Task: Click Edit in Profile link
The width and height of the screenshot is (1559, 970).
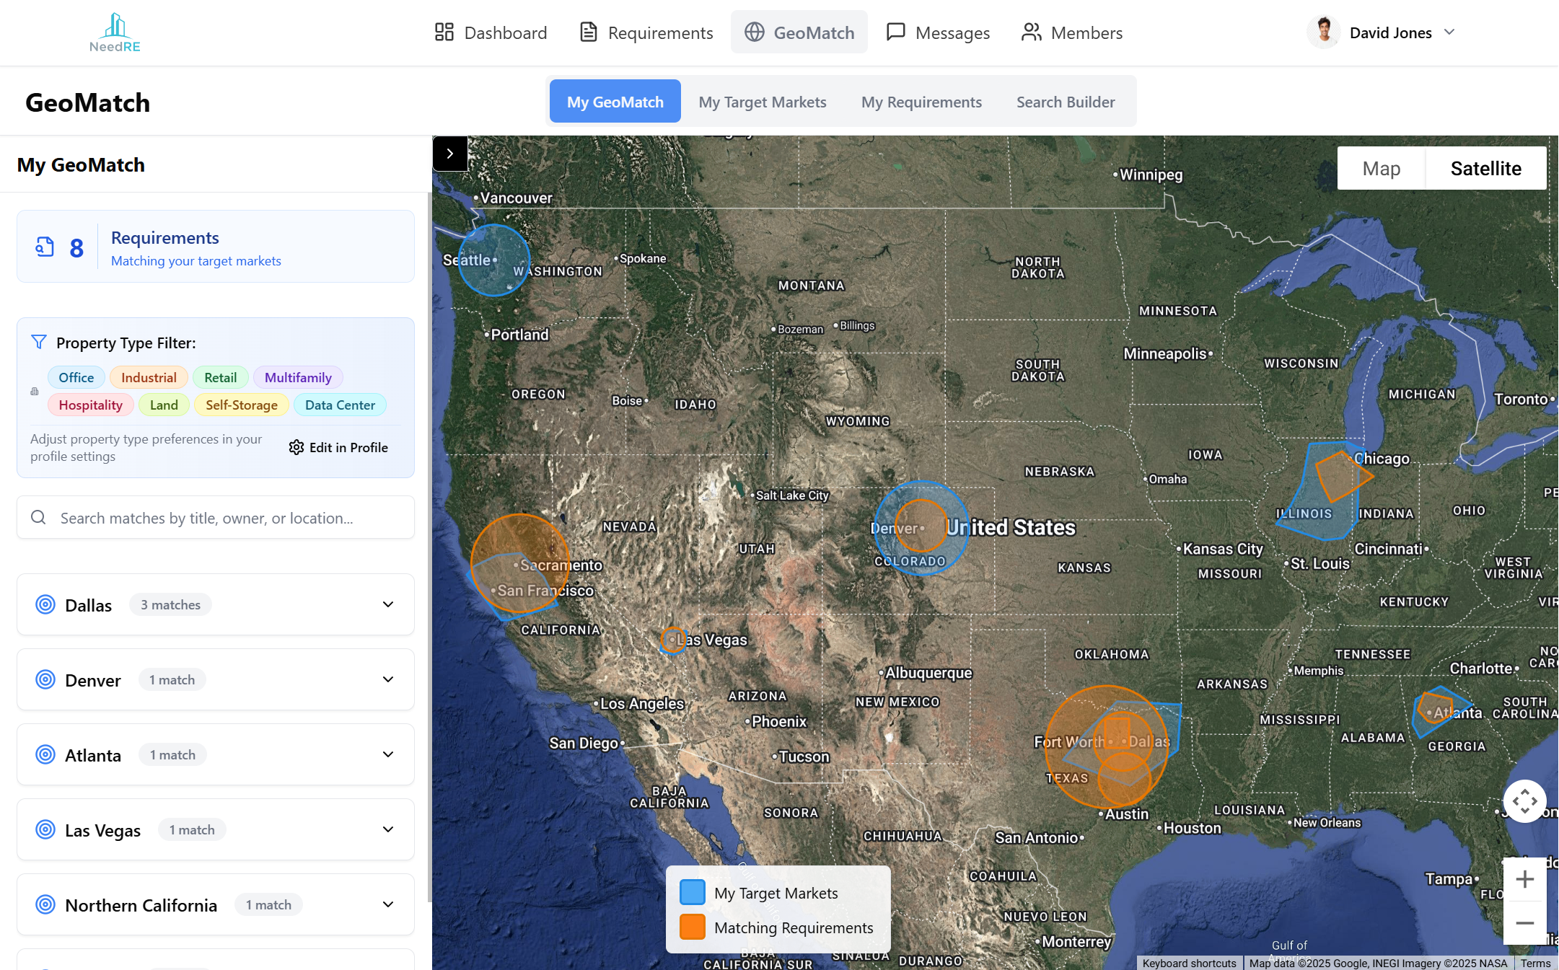Action: (x=338, y=447)
